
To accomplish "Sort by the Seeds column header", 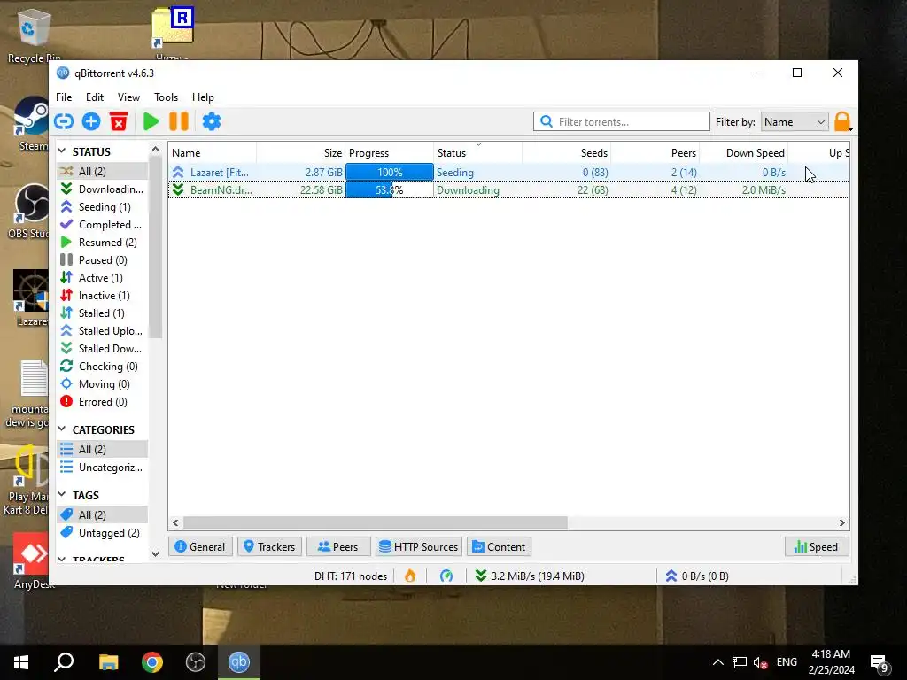I will [x=566, y=152].
